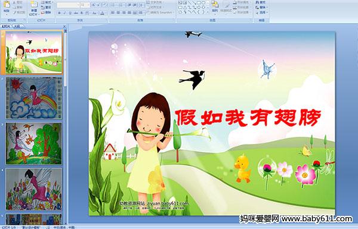The width and height of the screenshot is (358, 229).
Task: Toggle Italic text formatting
Action: coord(64,12)
